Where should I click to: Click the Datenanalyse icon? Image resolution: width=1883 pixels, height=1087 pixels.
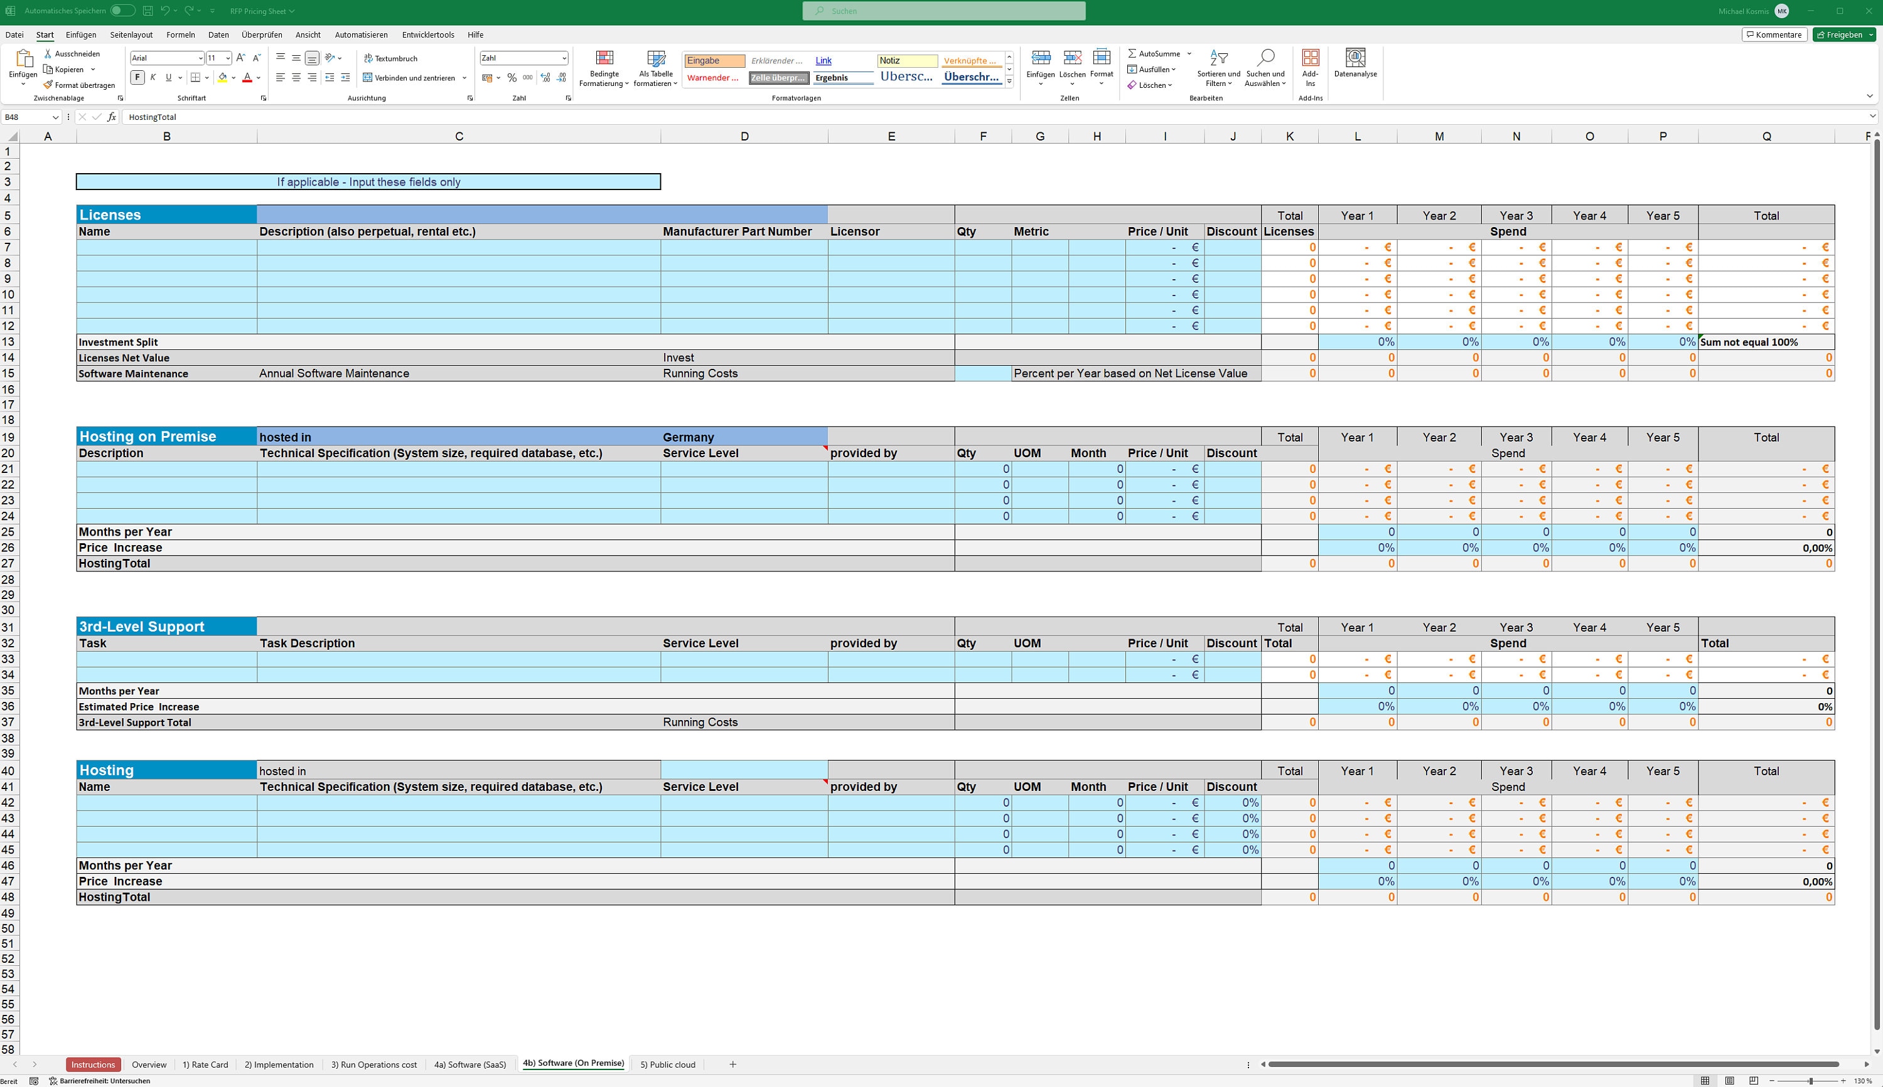1355,58
